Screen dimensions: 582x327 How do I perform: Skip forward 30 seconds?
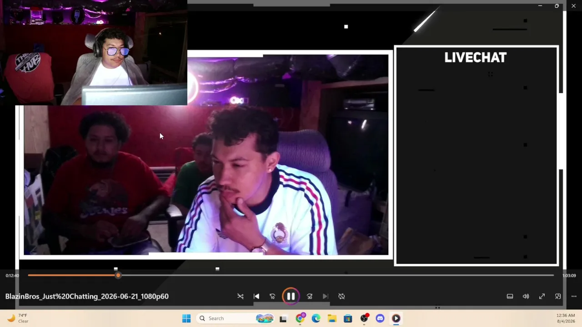[310, 296]
